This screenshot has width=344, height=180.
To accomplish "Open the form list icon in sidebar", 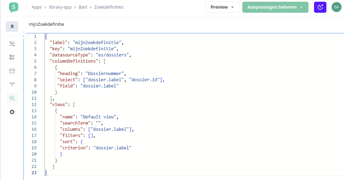I will click(12, 57).
